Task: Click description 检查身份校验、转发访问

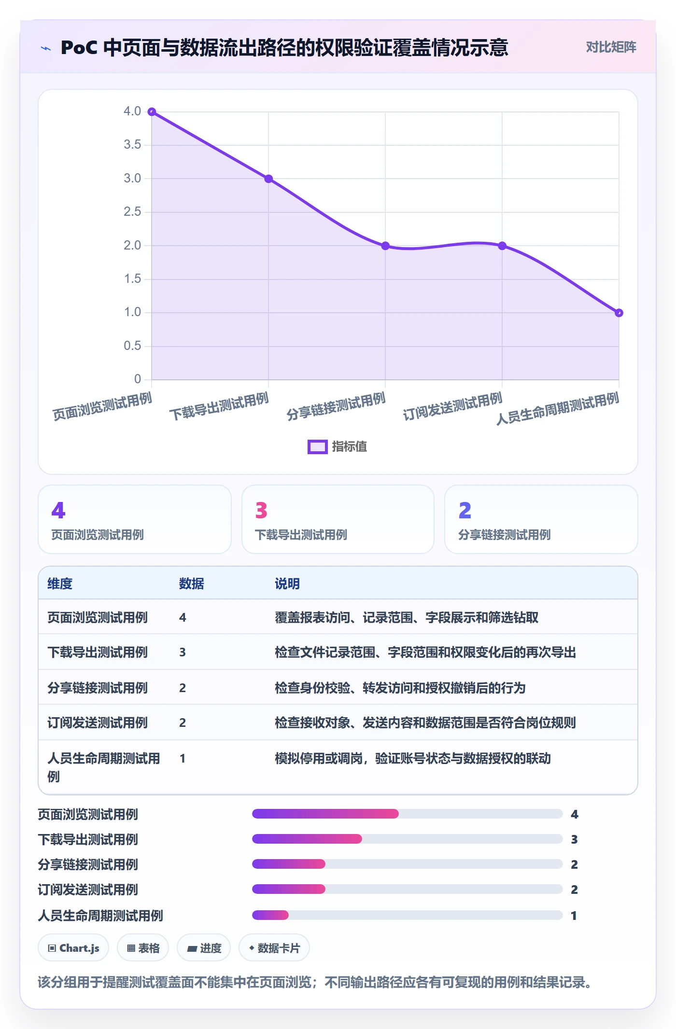Action: pyautogui.click(x=400, y=688)
